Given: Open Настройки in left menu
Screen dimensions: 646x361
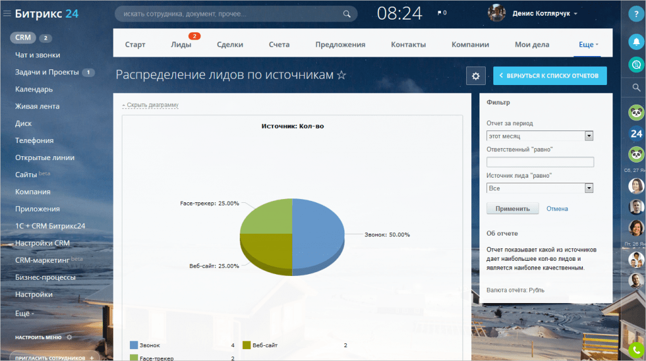Looking at the screenshot, I should 34,294.
